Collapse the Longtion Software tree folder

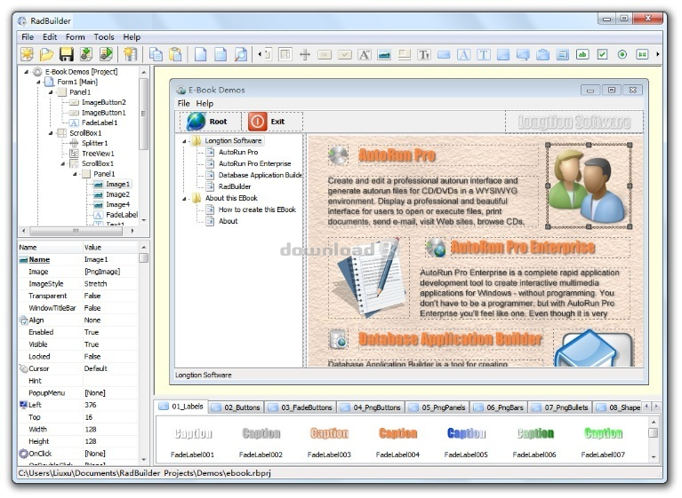(184, 141)
